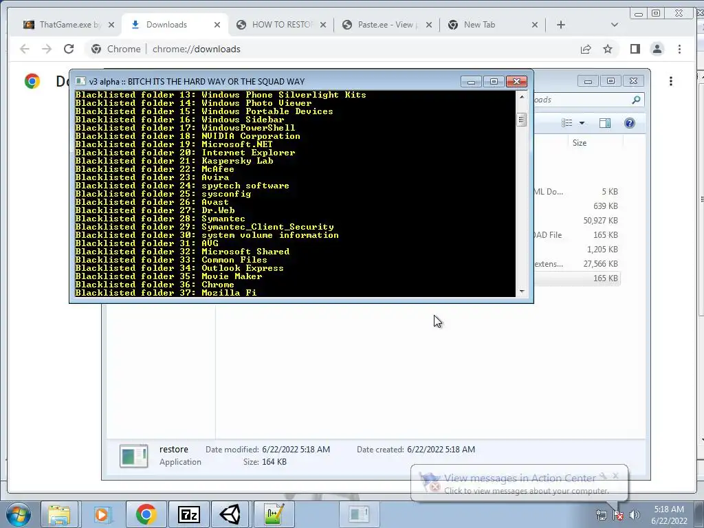Viewport: 704px width, 528px height.
Task: Launch Windows Media Player from taskbar
Action: click(102, 514)
